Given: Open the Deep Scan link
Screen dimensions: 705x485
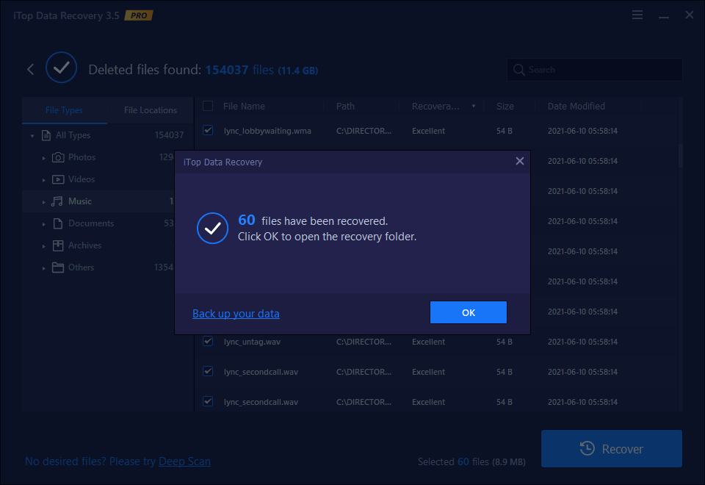Looking at the screenshot, I should (x=184, y=461).
